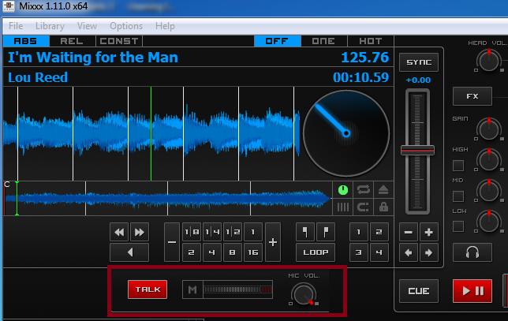The width and height of the screenshot is (508, 321).
Task: Click the fast forward double-arrow button
Action: tap(140, 232)
